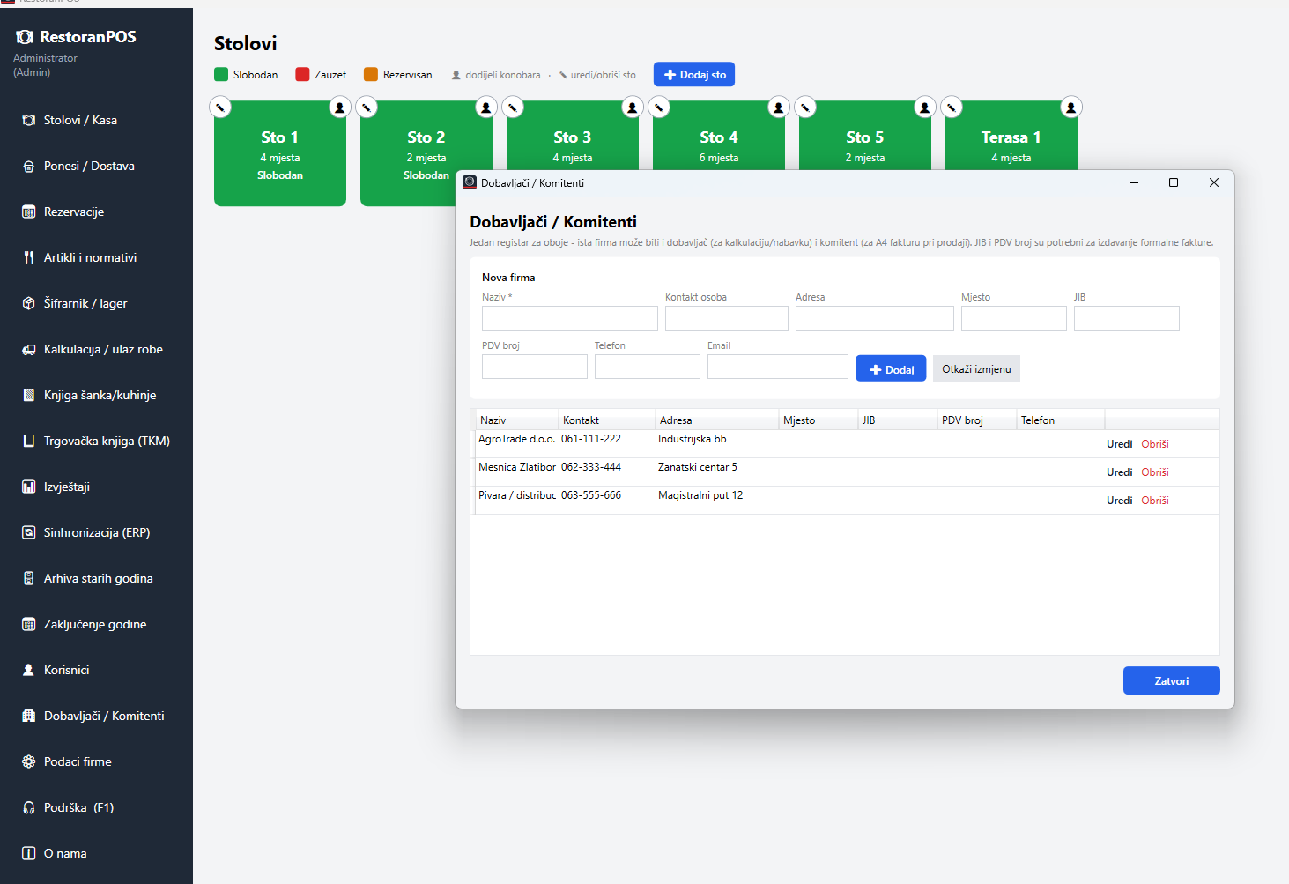The width and height of the screenshot is (1289, 884).
Task: Focus the Telefon input field
Action: pos(648,367)
